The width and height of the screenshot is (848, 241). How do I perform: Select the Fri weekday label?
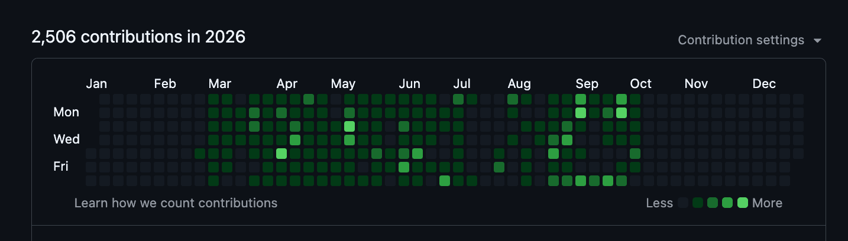click(x=61, y=167)
